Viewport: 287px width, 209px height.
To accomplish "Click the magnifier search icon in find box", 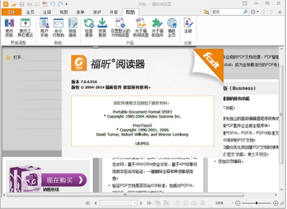I will [245, 12].
